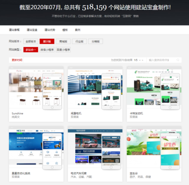Click the 益生谷 case title
The height and width of the screenshot is (185, 189).
click(x=134, y=173)
